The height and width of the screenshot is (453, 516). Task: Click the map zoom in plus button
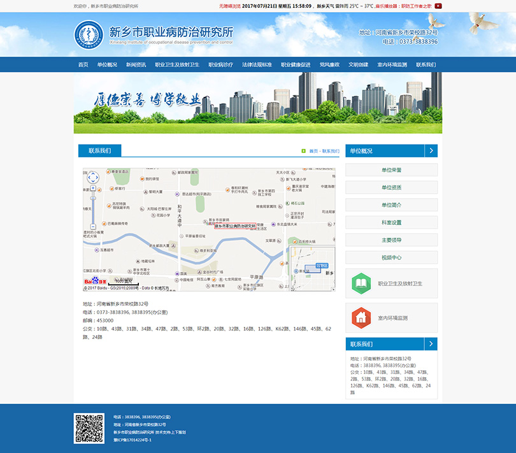(x=93, y=189)
